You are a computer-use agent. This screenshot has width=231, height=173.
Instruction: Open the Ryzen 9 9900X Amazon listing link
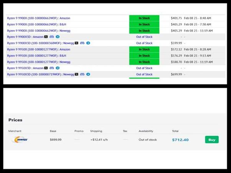click(39, 18)
